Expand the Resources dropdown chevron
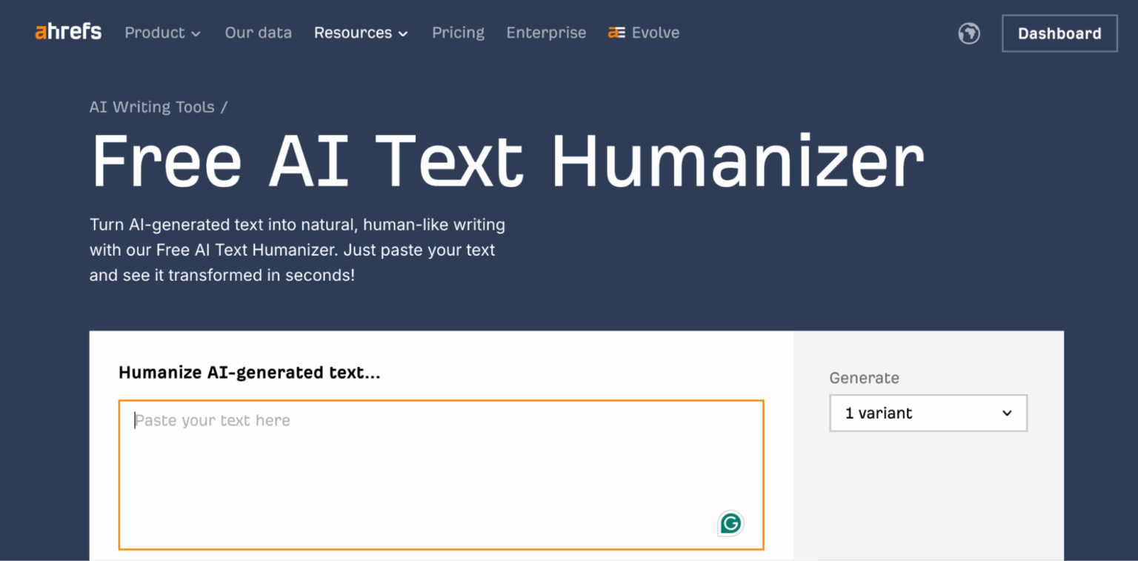Viewport: 1138px width, 561px height. tap(403, 33)
